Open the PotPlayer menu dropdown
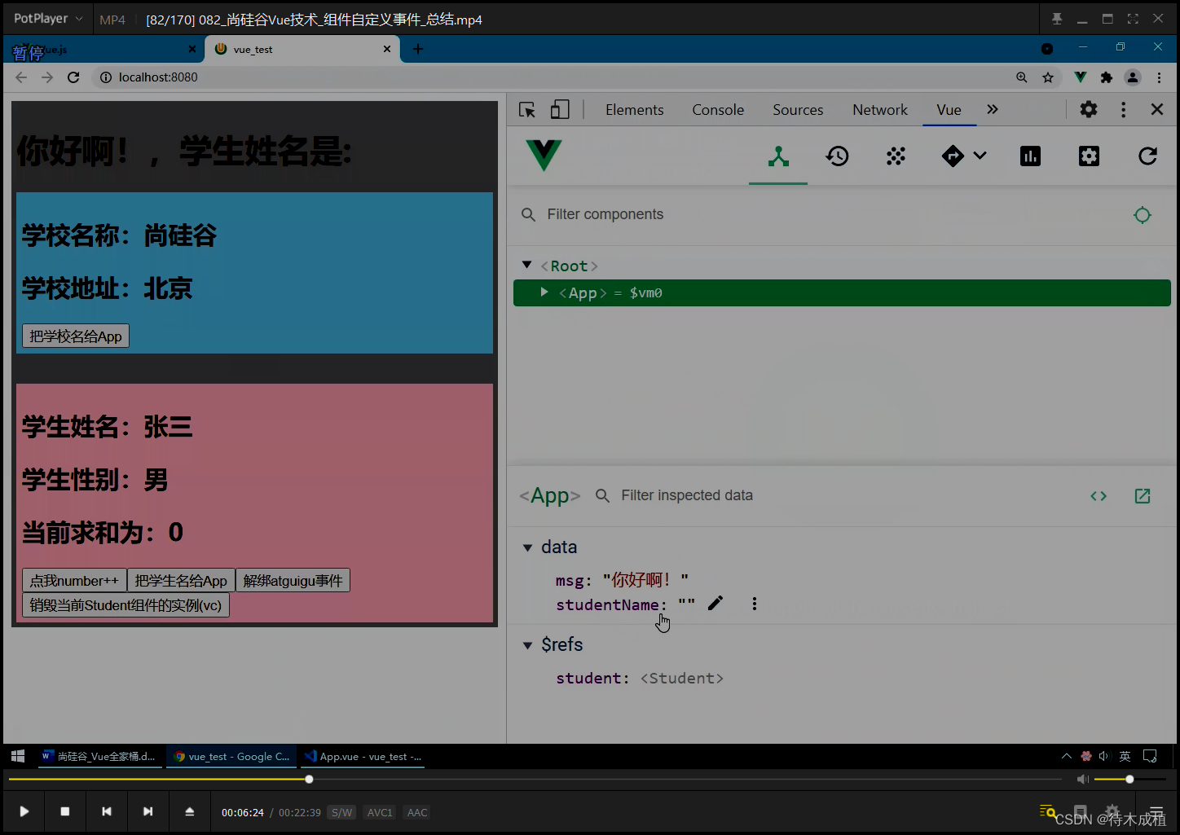This screenshot has width=1180, height=835. [48, 18]
